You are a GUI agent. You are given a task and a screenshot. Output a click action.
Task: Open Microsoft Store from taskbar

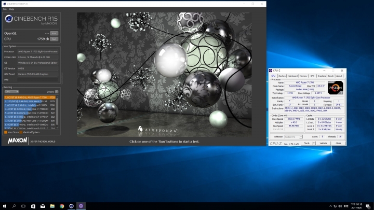[33, 206]
